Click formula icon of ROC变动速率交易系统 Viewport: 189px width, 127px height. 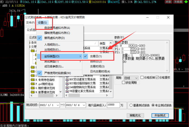click(x=67, y=79)
